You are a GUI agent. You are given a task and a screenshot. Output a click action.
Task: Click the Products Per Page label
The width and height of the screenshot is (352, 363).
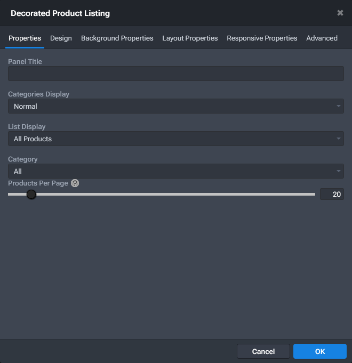coord(38,183)
